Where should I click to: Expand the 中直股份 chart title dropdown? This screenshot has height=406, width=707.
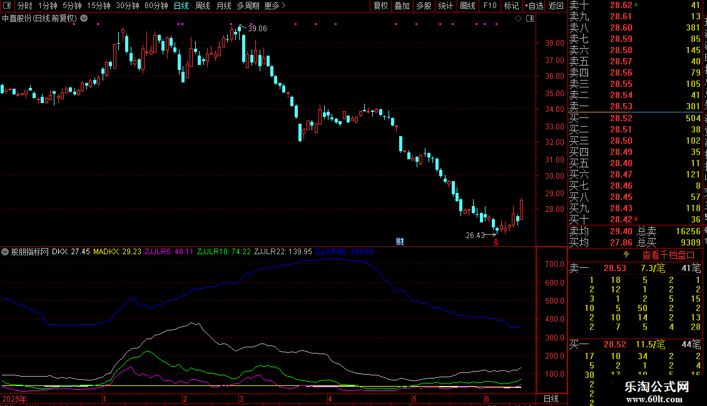[x=84, y=19]
